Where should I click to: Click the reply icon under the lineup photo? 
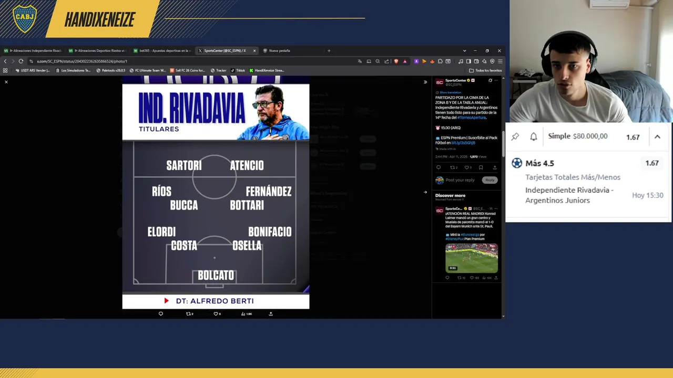coord(161,314)
